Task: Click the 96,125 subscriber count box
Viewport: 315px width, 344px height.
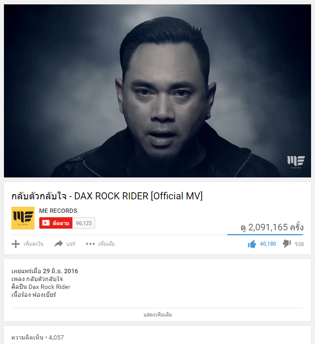Action: [x=84, y=223]
